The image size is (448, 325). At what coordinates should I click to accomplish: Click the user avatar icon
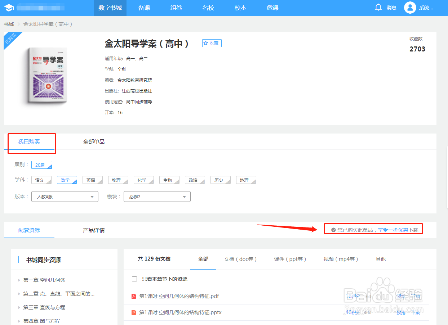coord(410,8)
